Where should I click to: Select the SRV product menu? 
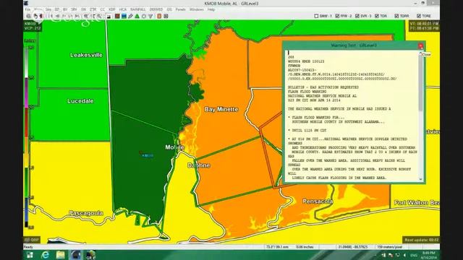click(x=74, y=9)
